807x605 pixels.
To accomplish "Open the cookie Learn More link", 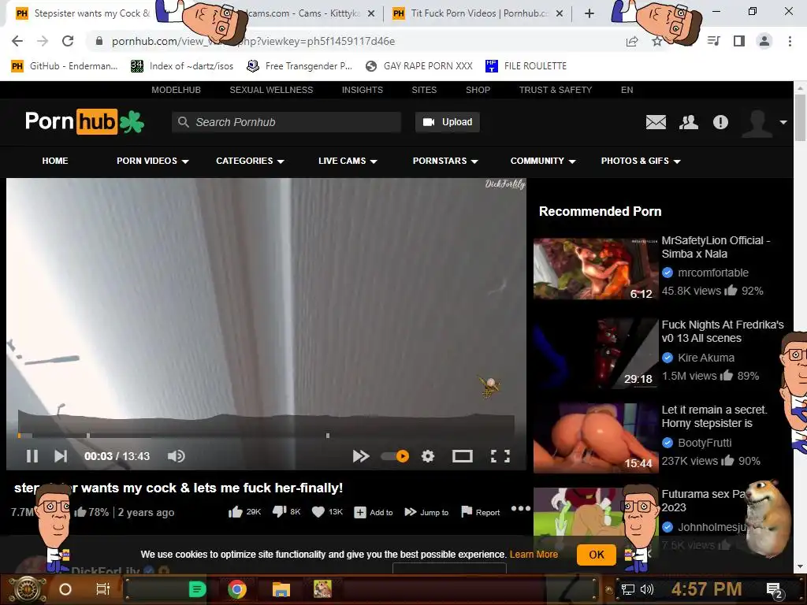I will (x=534, y=554).
